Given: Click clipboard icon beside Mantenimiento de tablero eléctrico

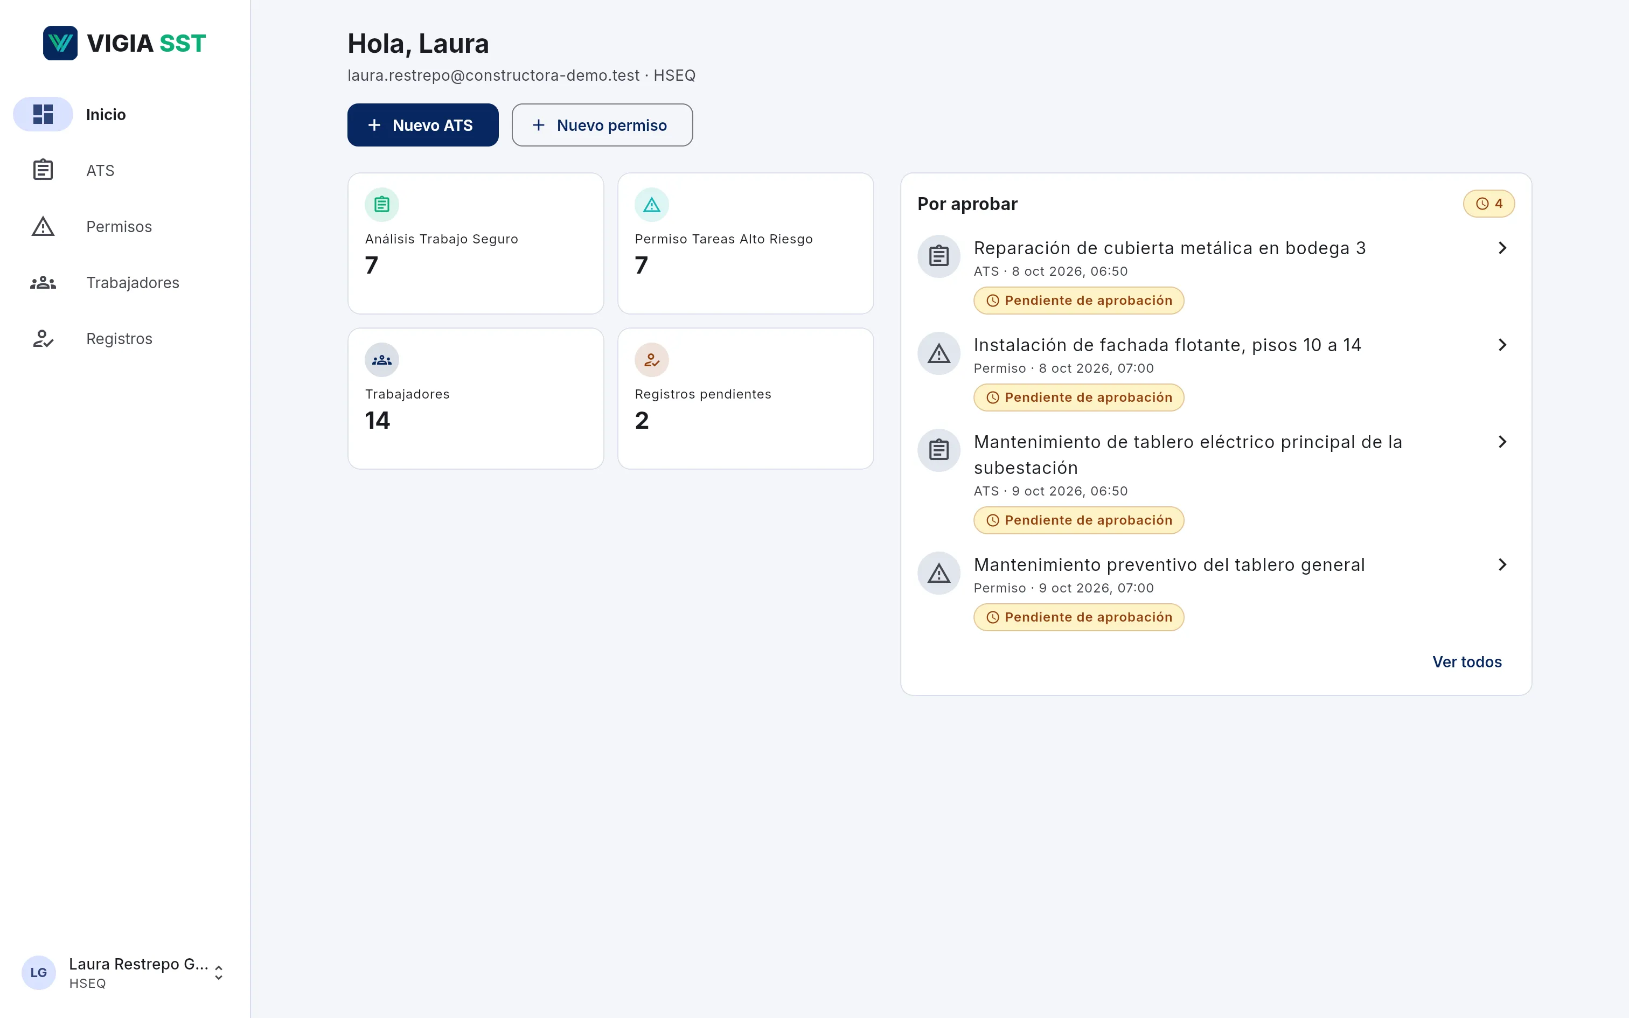Looking at the screenshot, I should click(939, 450).
